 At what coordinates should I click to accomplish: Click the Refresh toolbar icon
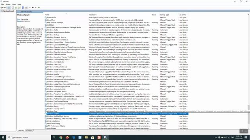coord(16,8)
